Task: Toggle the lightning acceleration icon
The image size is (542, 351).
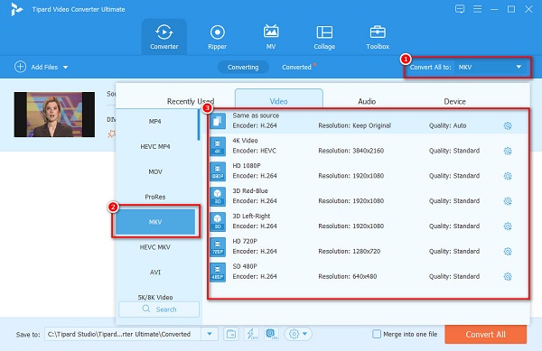Action: [x=251, y=334]
